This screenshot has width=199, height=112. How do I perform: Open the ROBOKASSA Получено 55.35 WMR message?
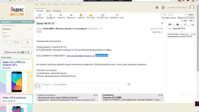tap(112, 97)
